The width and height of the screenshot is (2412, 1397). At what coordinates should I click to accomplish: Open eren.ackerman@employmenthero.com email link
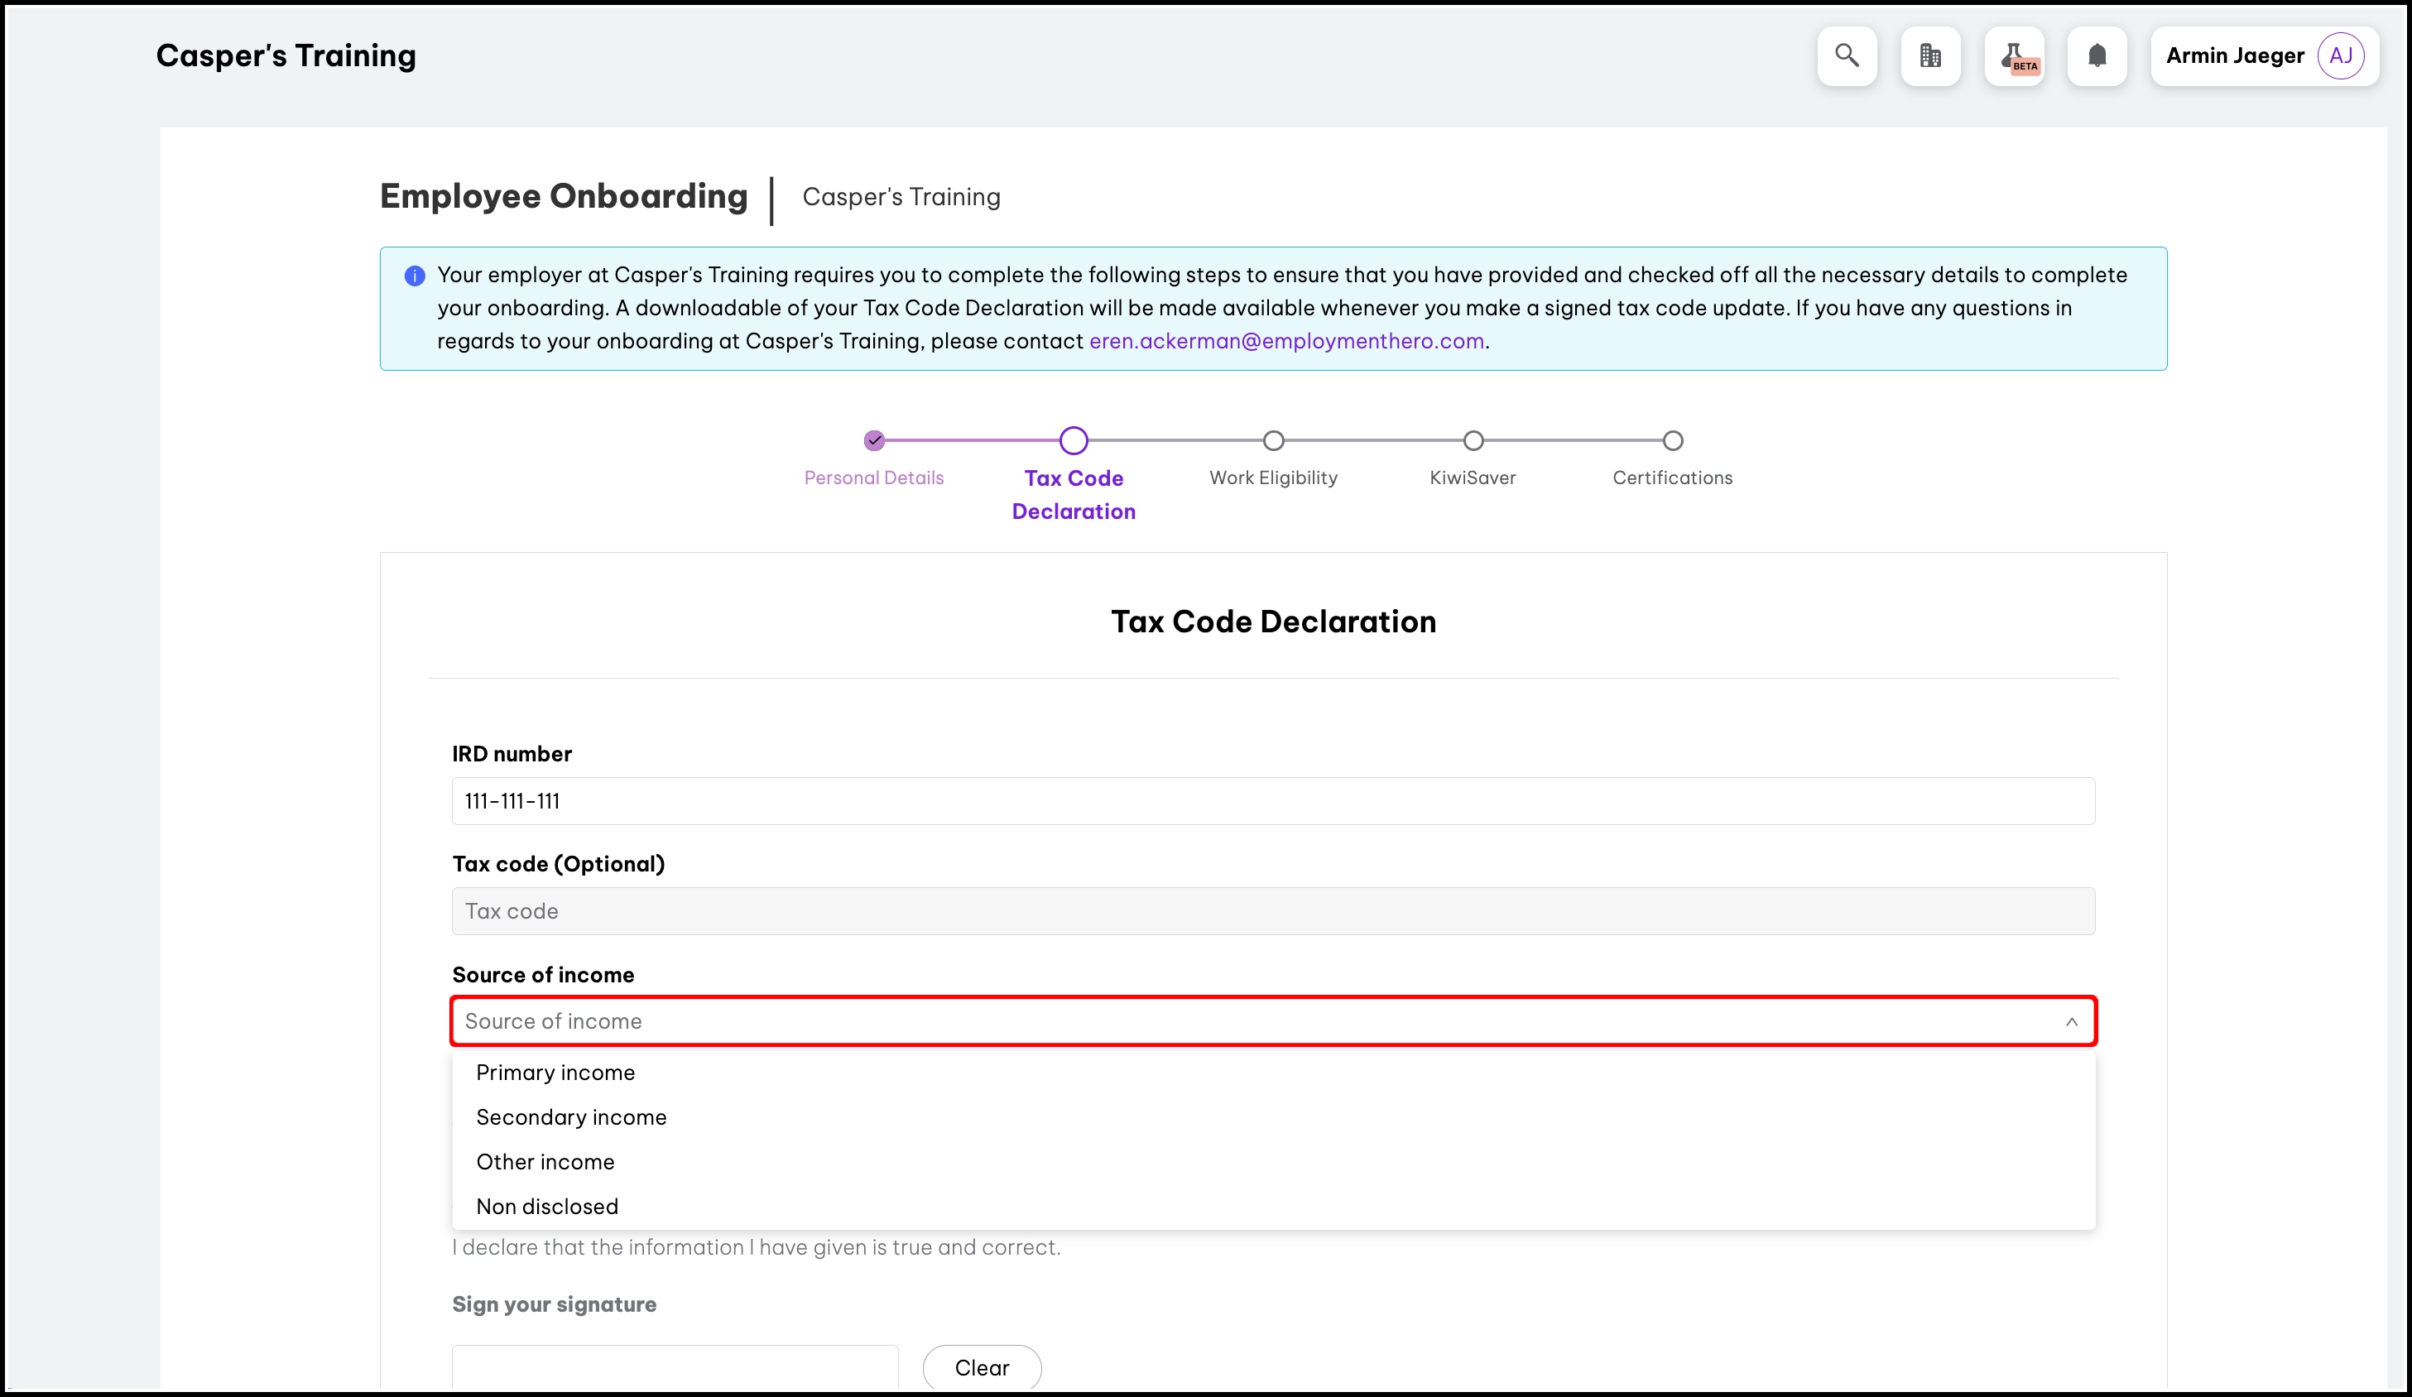1286,342
